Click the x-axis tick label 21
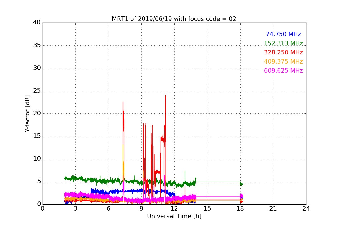This screenshot has width=340, height=227. tap(273, 209)
